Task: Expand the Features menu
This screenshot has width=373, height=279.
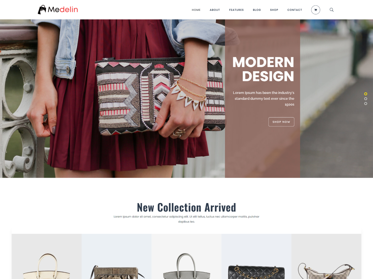Action: point(236,10)
